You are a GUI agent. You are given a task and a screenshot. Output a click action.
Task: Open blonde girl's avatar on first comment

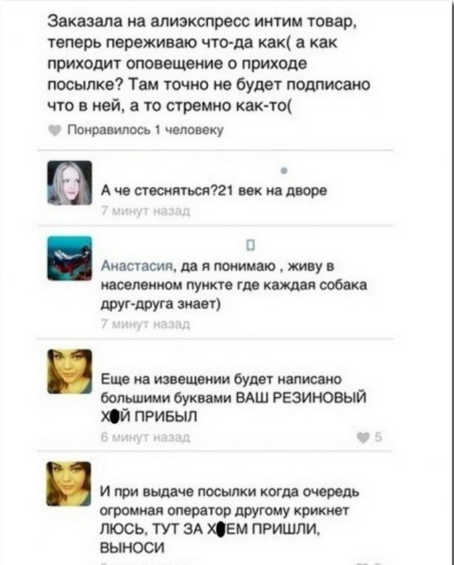pyautogui.click(x=70, y=183)
